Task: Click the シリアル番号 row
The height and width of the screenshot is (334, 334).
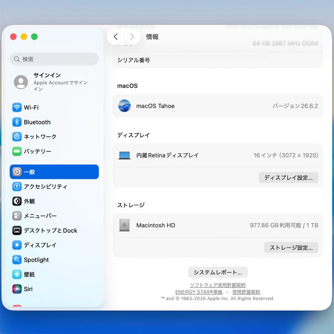Action: coord(218,60)
